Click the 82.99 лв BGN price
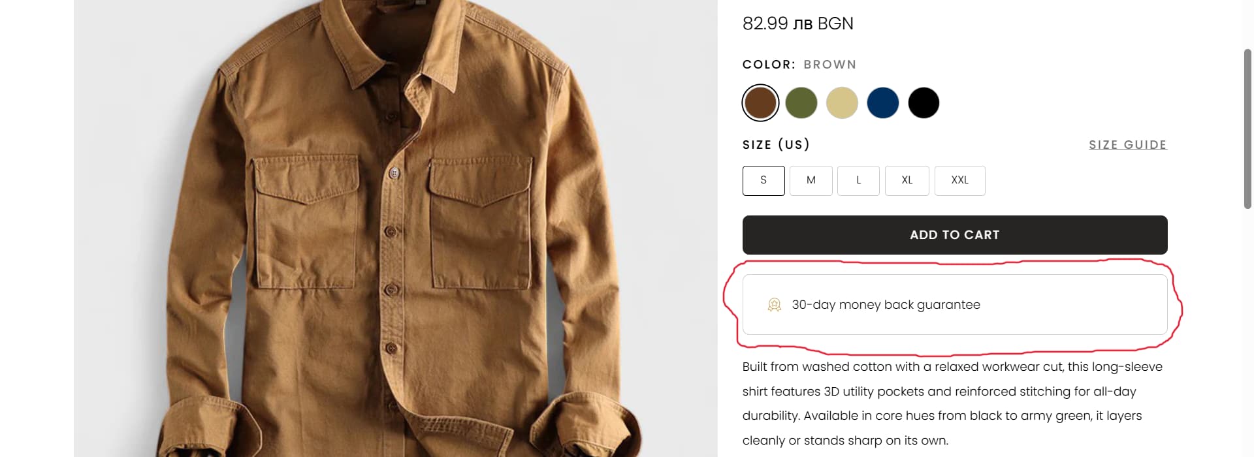The width and height of the screenshot is (1254, 457). (797, 24)
